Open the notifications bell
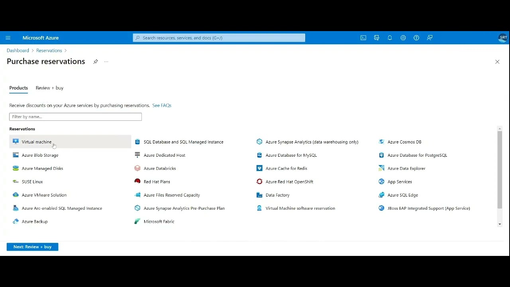Image resolution: width=510 pixels, height=287 pixels. click(x=390, y=38)
